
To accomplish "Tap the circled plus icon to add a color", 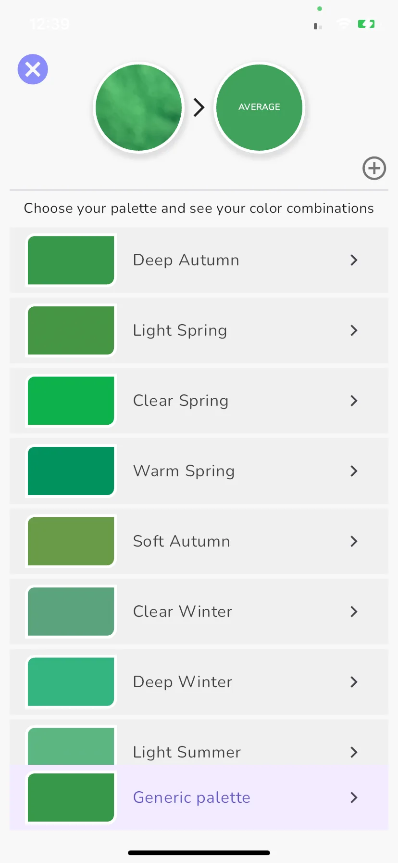I will [374, 168].
